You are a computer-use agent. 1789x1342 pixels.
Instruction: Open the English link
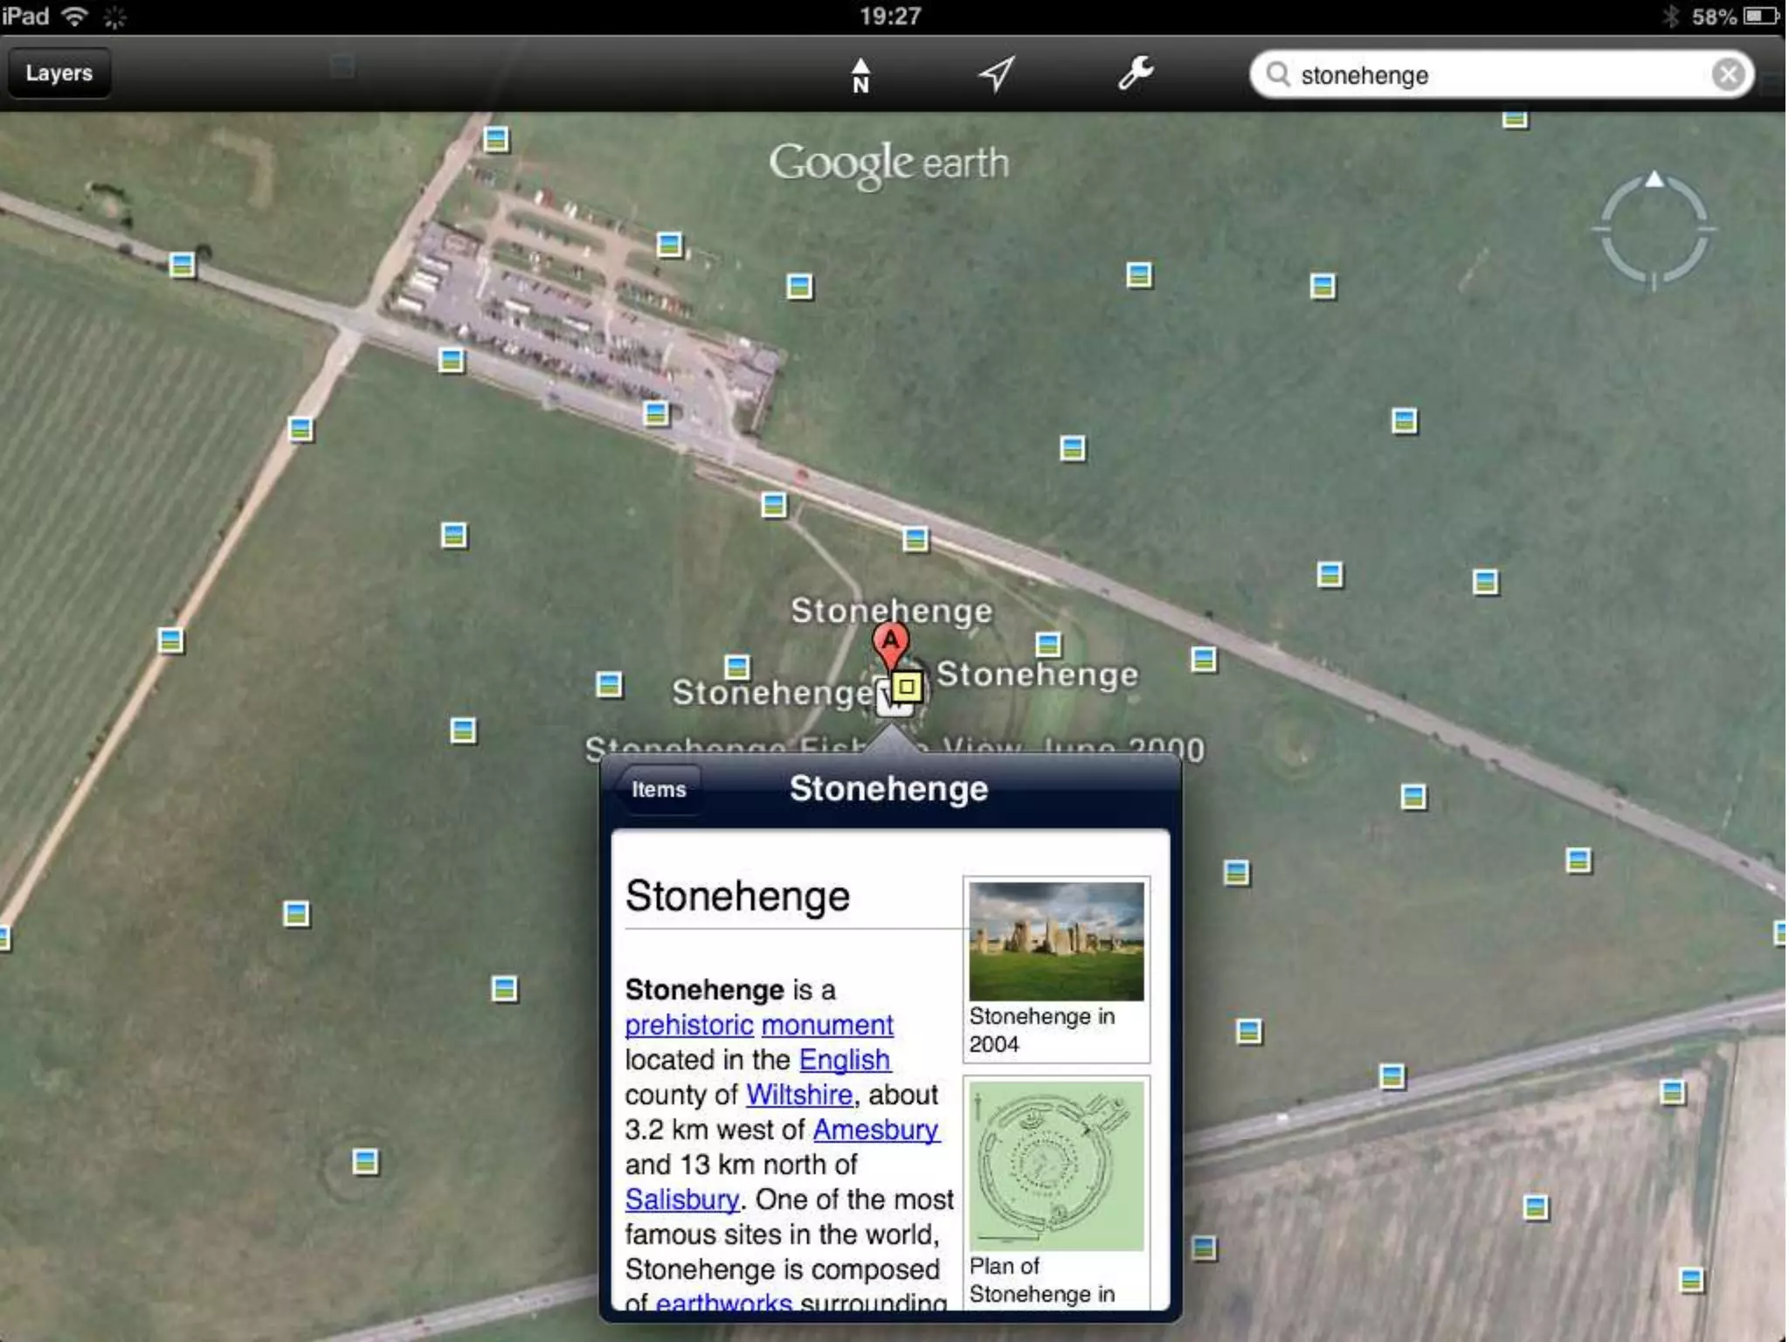pos(844,1059)
